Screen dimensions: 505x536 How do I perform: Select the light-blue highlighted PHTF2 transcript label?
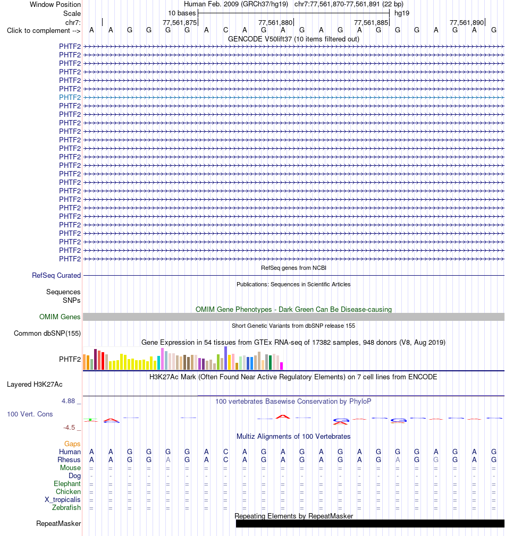70,97
